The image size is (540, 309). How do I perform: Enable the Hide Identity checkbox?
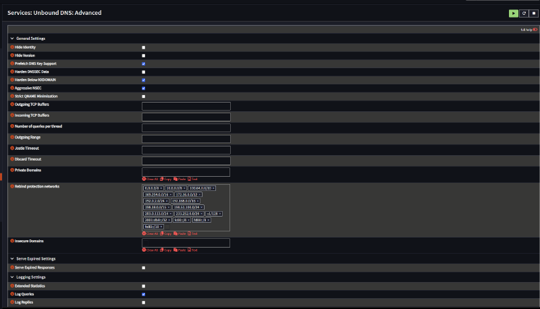[x=144, y=47]
